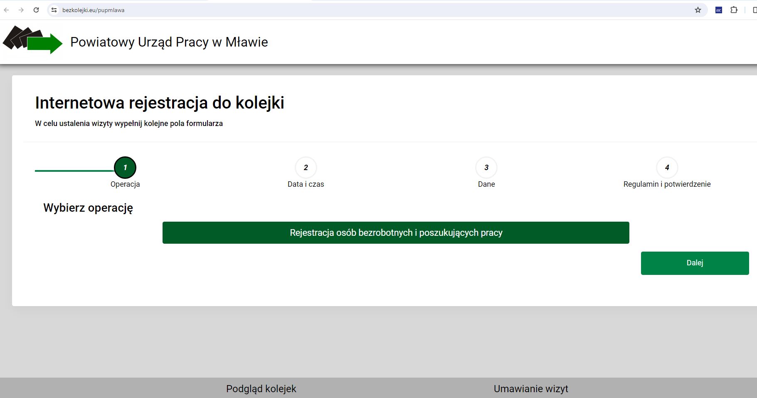Click the W celu ustalenia wizyty instruction text
This screenshot has width=757, height=398.
coord(129,124)
